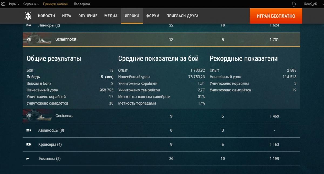Click the Играй бесплатно button
324x174 pixels.
tap(276, 16)
